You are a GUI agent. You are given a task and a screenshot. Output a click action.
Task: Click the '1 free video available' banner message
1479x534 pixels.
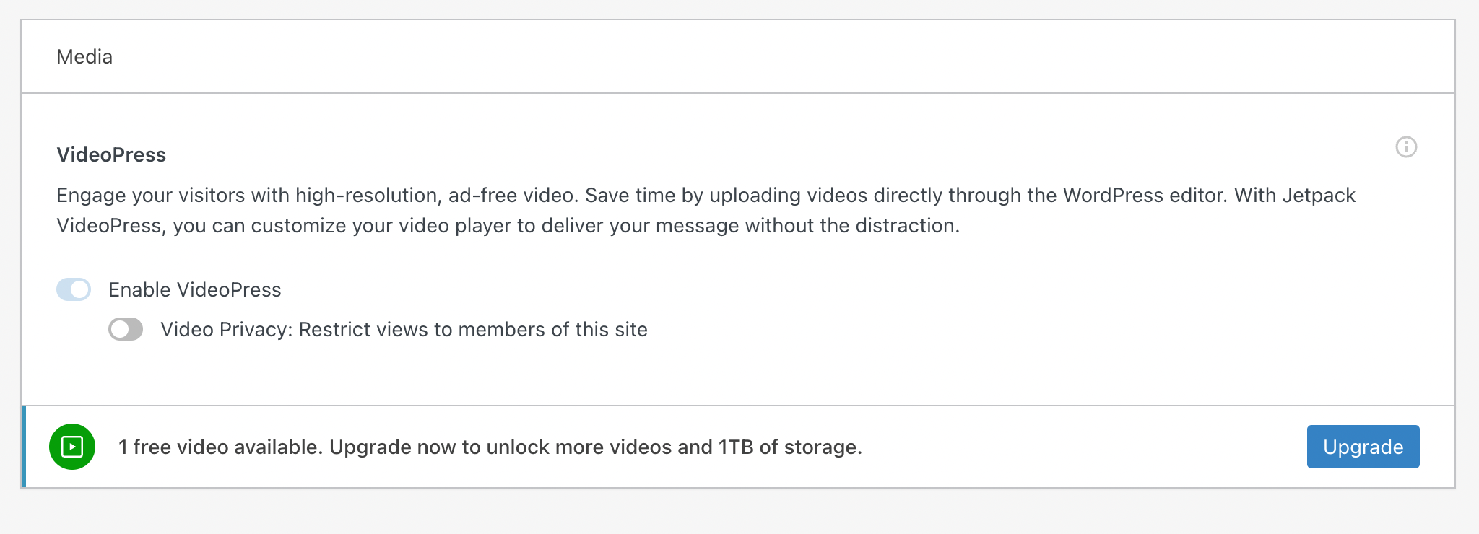(491, 446)
